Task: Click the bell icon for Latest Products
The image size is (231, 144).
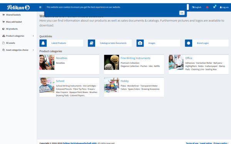Action: point(43,43)
